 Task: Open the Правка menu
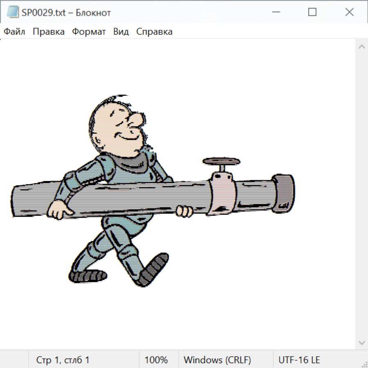click(x=49, y=32)
